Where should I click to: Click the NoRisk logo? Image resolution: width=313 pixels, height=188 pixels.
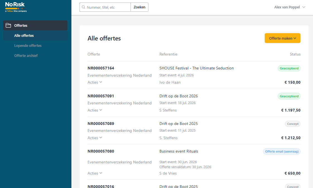16,7
